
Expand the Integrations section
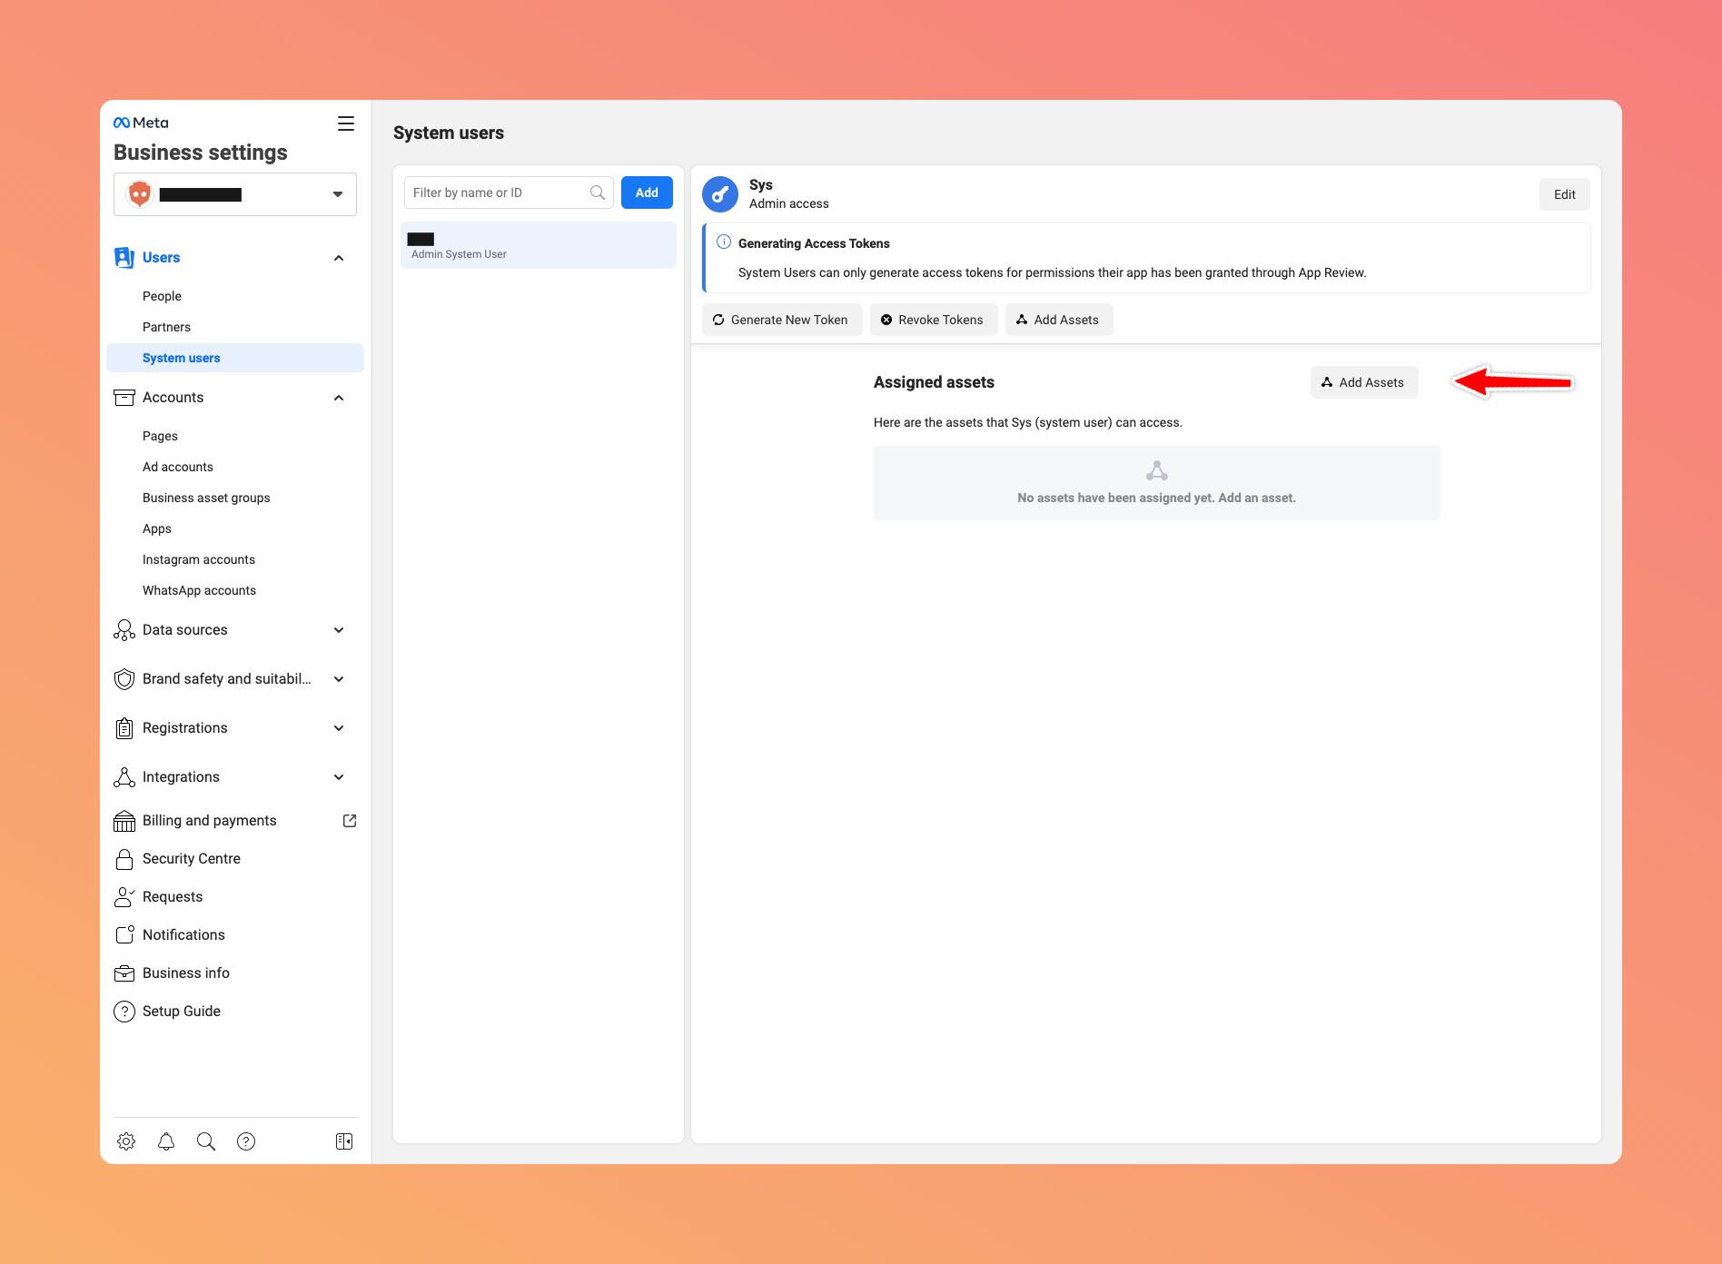point(339,777)
